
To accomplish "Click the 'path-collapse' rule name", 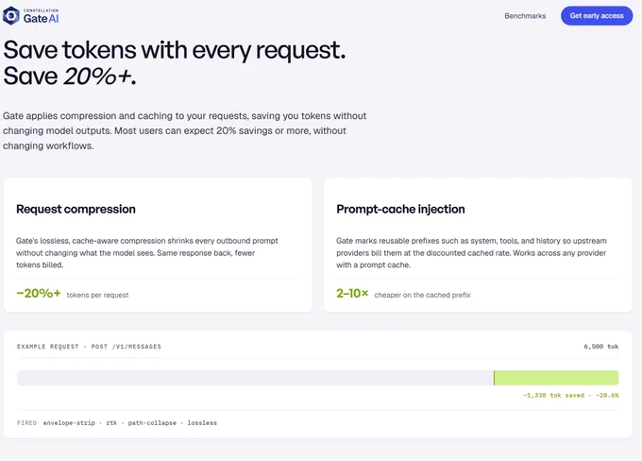I will coord(152,423).
